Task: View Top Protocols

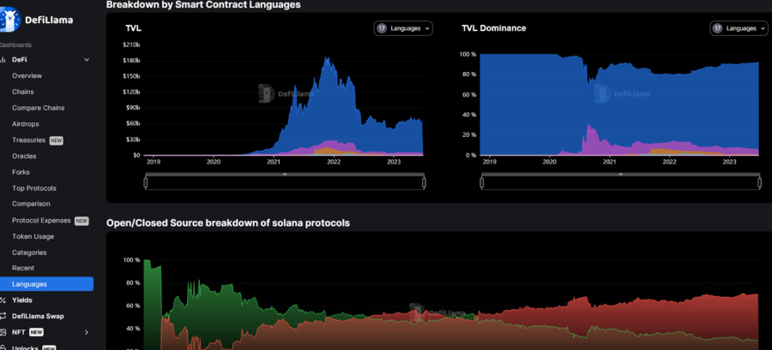Action: pos(34,188)
